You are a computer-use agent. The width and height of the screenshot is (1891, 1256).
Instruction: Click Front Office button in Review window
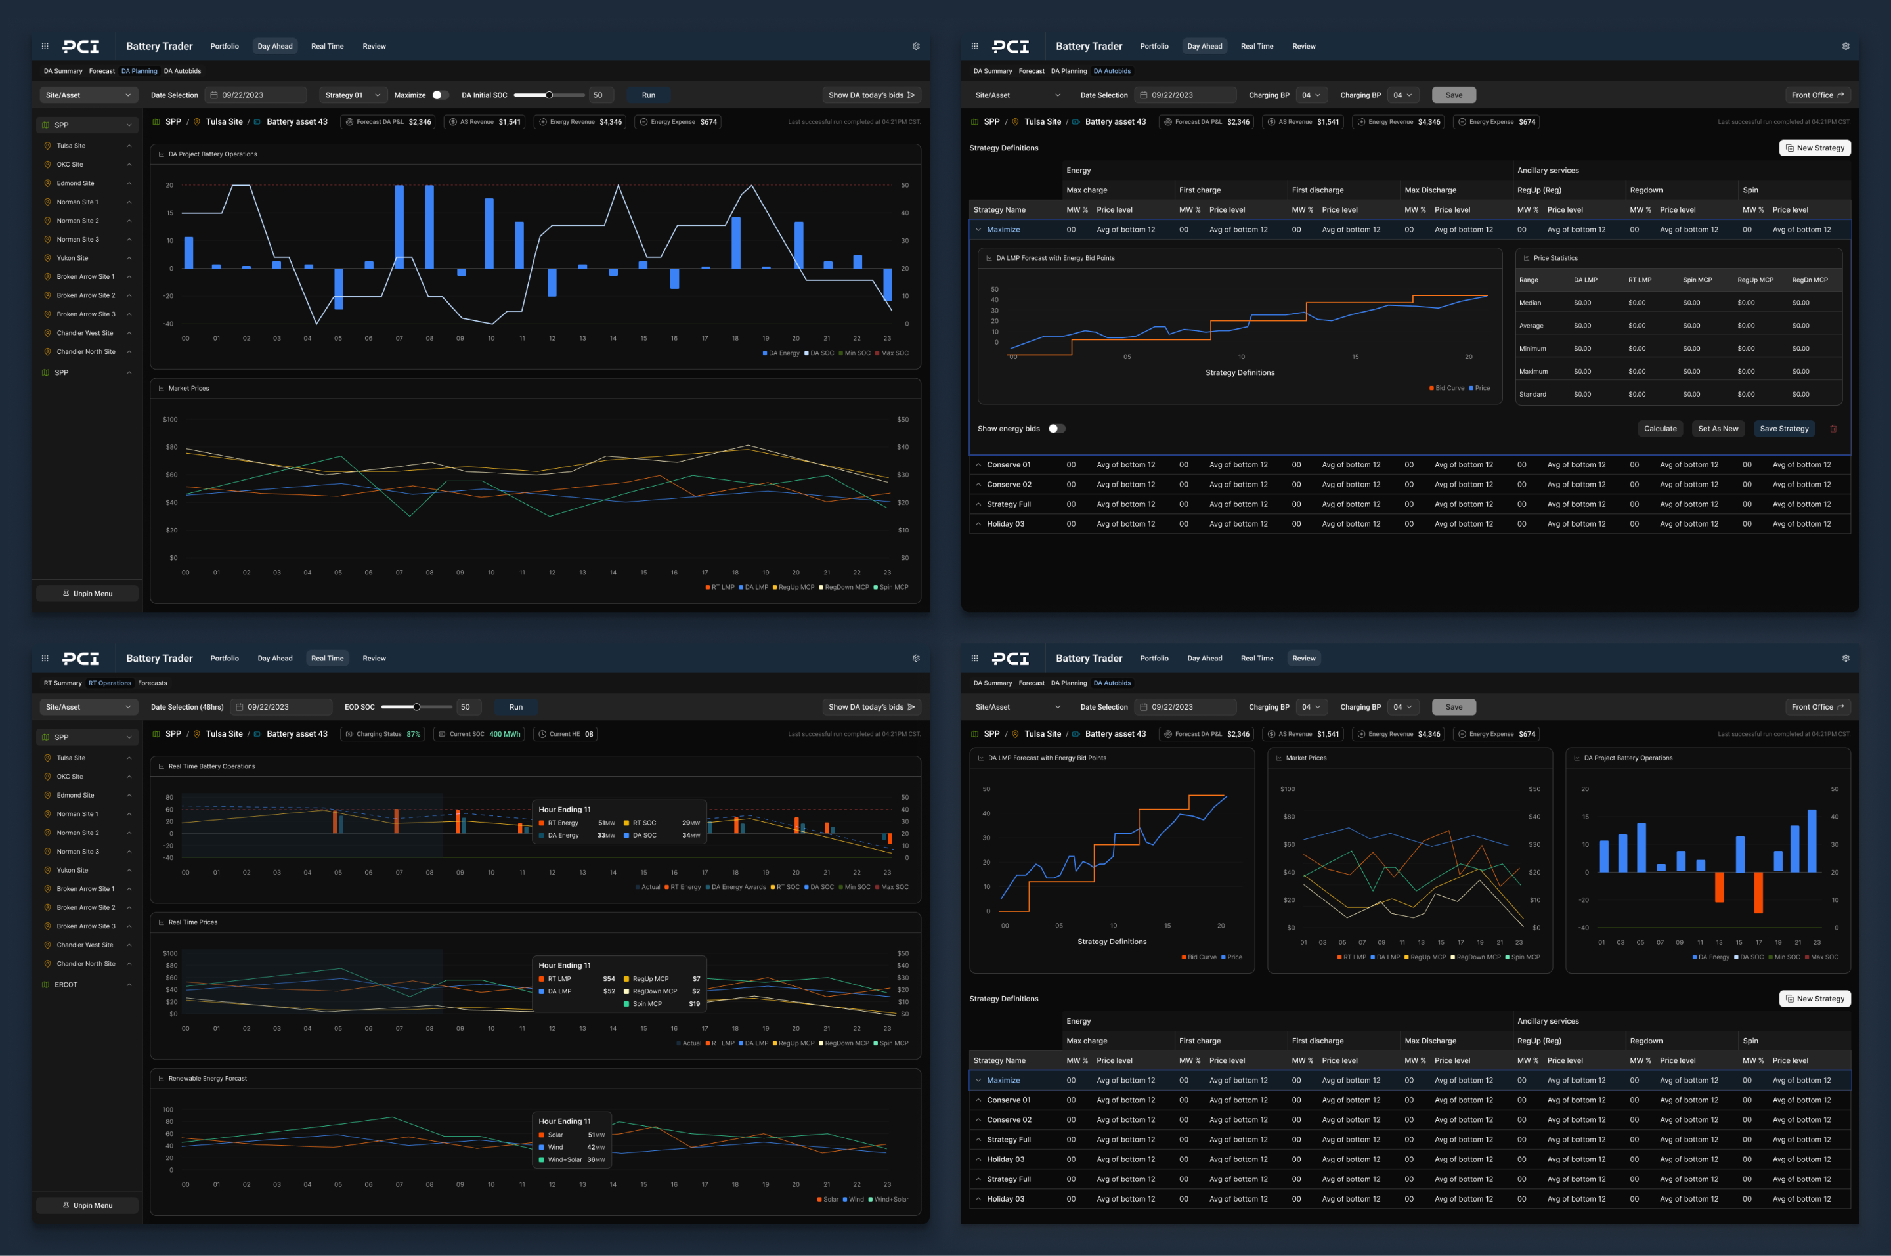(x=1817, y=707)
